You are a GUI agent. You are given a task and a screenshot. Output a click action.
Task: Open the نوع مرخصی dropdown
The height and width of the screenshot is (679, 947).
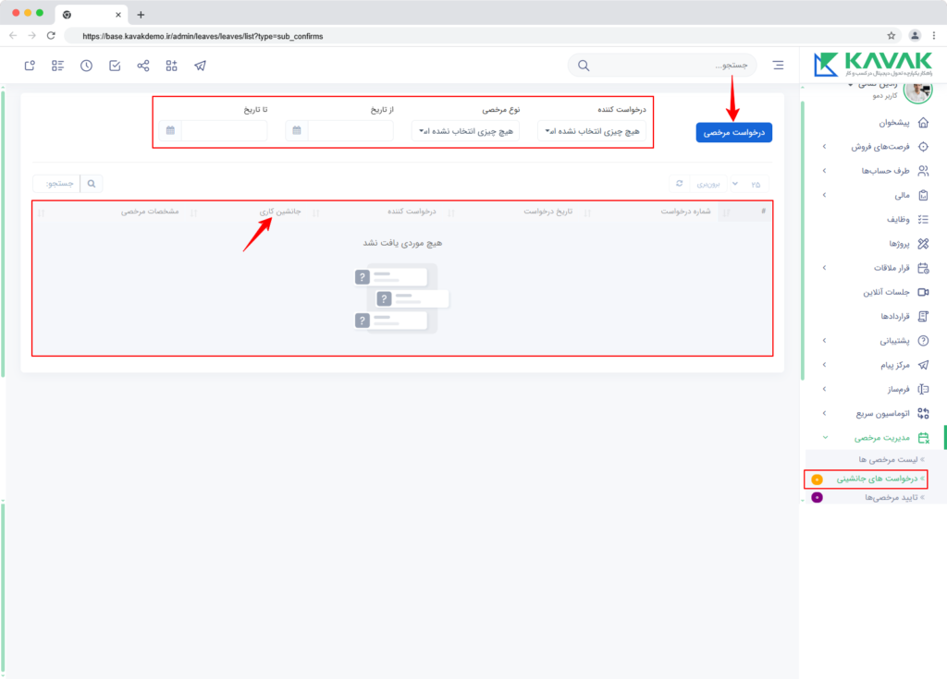[466, 131]
